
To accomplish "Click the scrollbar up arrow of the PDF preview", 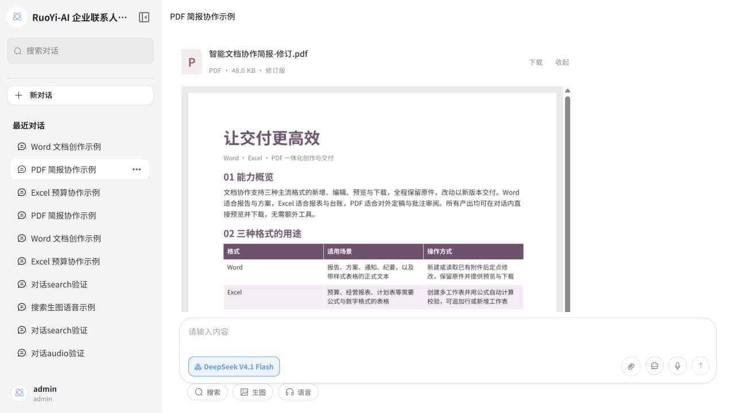I will [567, 91].
